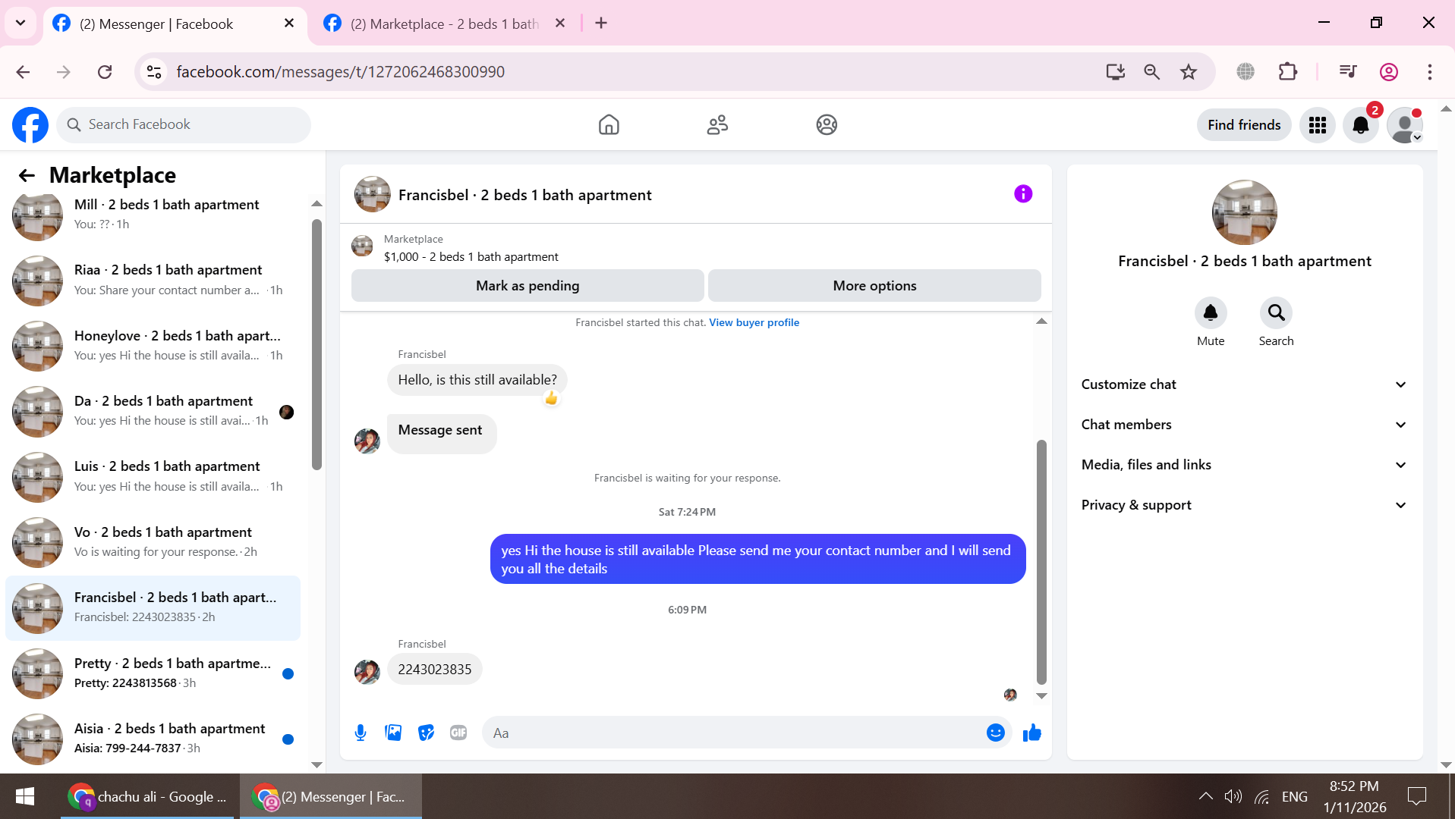Click the listing thumbnail in right panel

(x=1244, y=212)
